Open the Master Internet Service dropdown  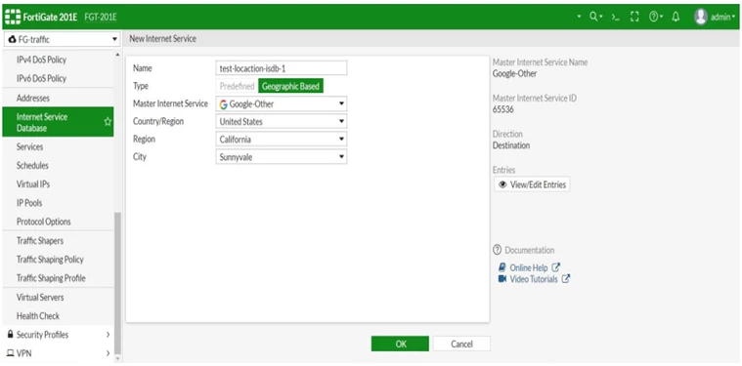click(282, 103)
